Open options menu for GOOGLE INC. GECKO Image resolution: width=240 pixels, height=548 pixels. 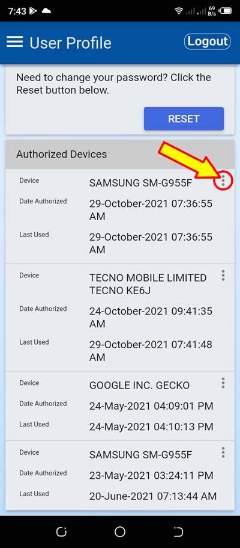click(x=223, y=383)
